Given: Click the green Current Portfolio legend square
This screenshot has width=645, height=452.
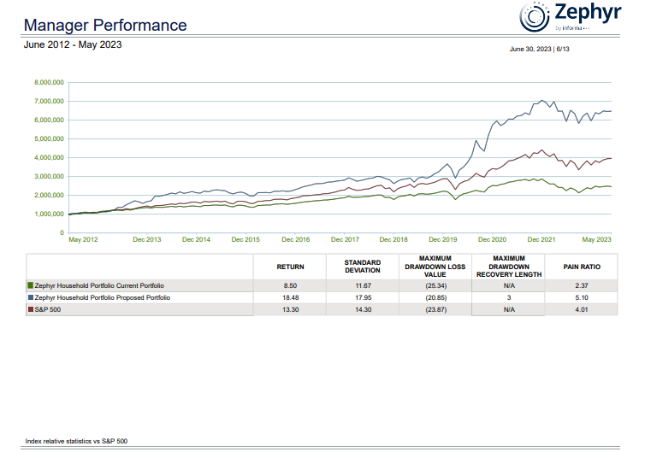Looking at the screenshot, I should (x=30, y=285).
